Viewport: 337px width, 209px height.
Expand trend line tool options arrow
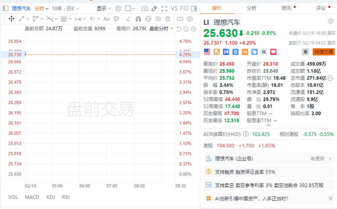(x=28, y=19)
